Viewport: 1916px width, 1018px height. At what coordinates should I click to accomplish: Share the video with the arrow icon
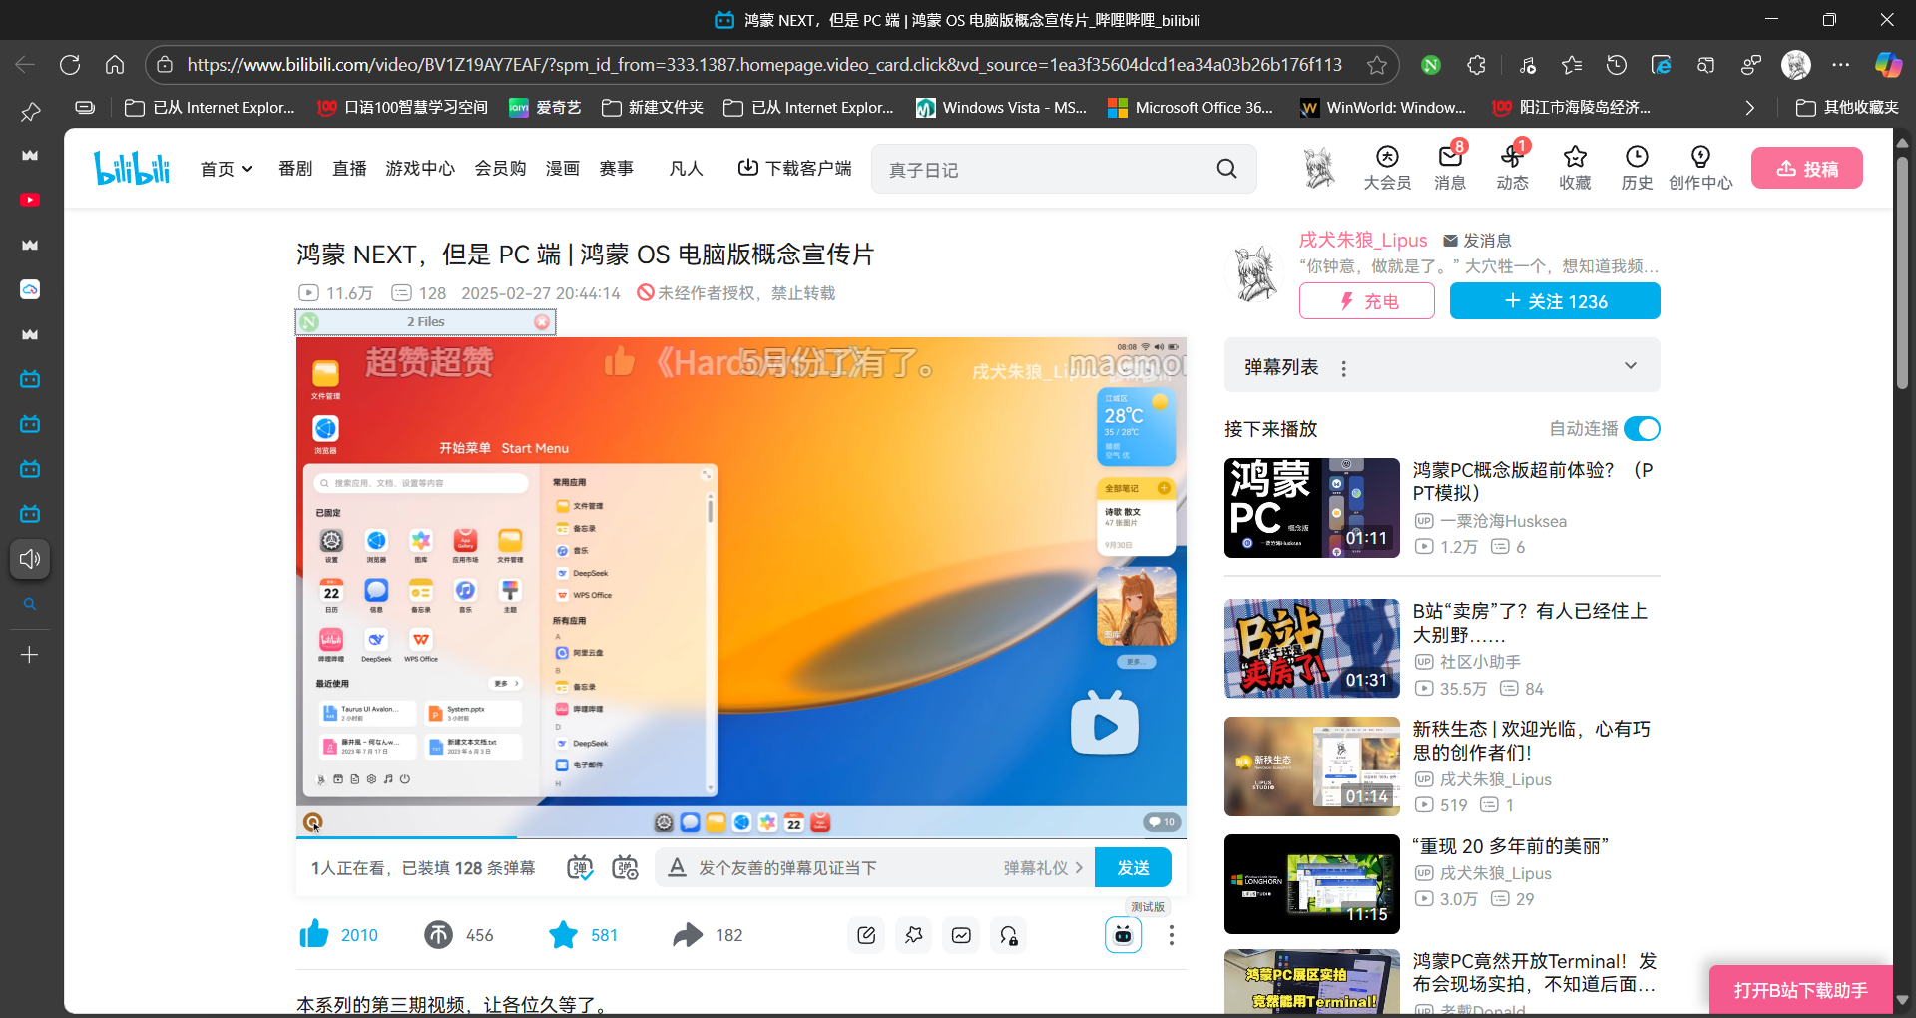coord(688,934)
